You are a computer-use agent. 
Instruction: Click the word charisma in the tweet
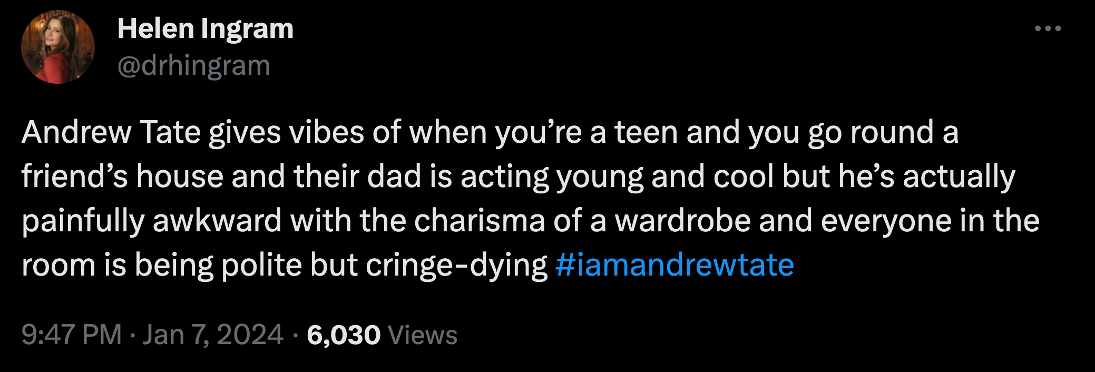[x=480, y=220]
